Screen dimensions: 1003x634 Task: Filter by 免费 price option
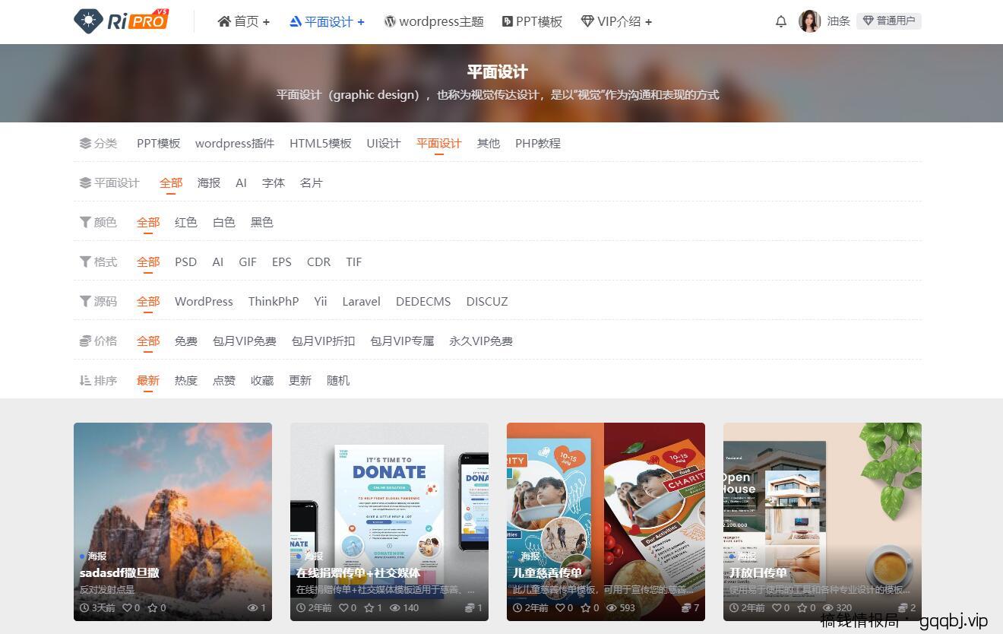coord(185,341)
